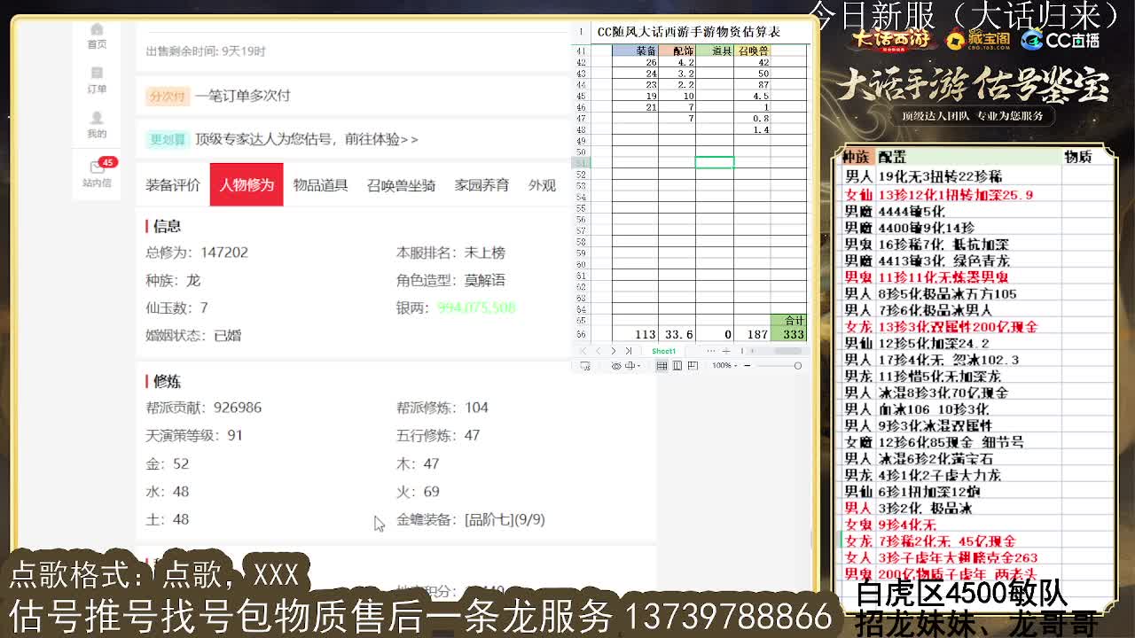Viewport: 1135px width, 638px height.
Task: Select the freeze panes grid icon
Action: click(x=662, y=365)
